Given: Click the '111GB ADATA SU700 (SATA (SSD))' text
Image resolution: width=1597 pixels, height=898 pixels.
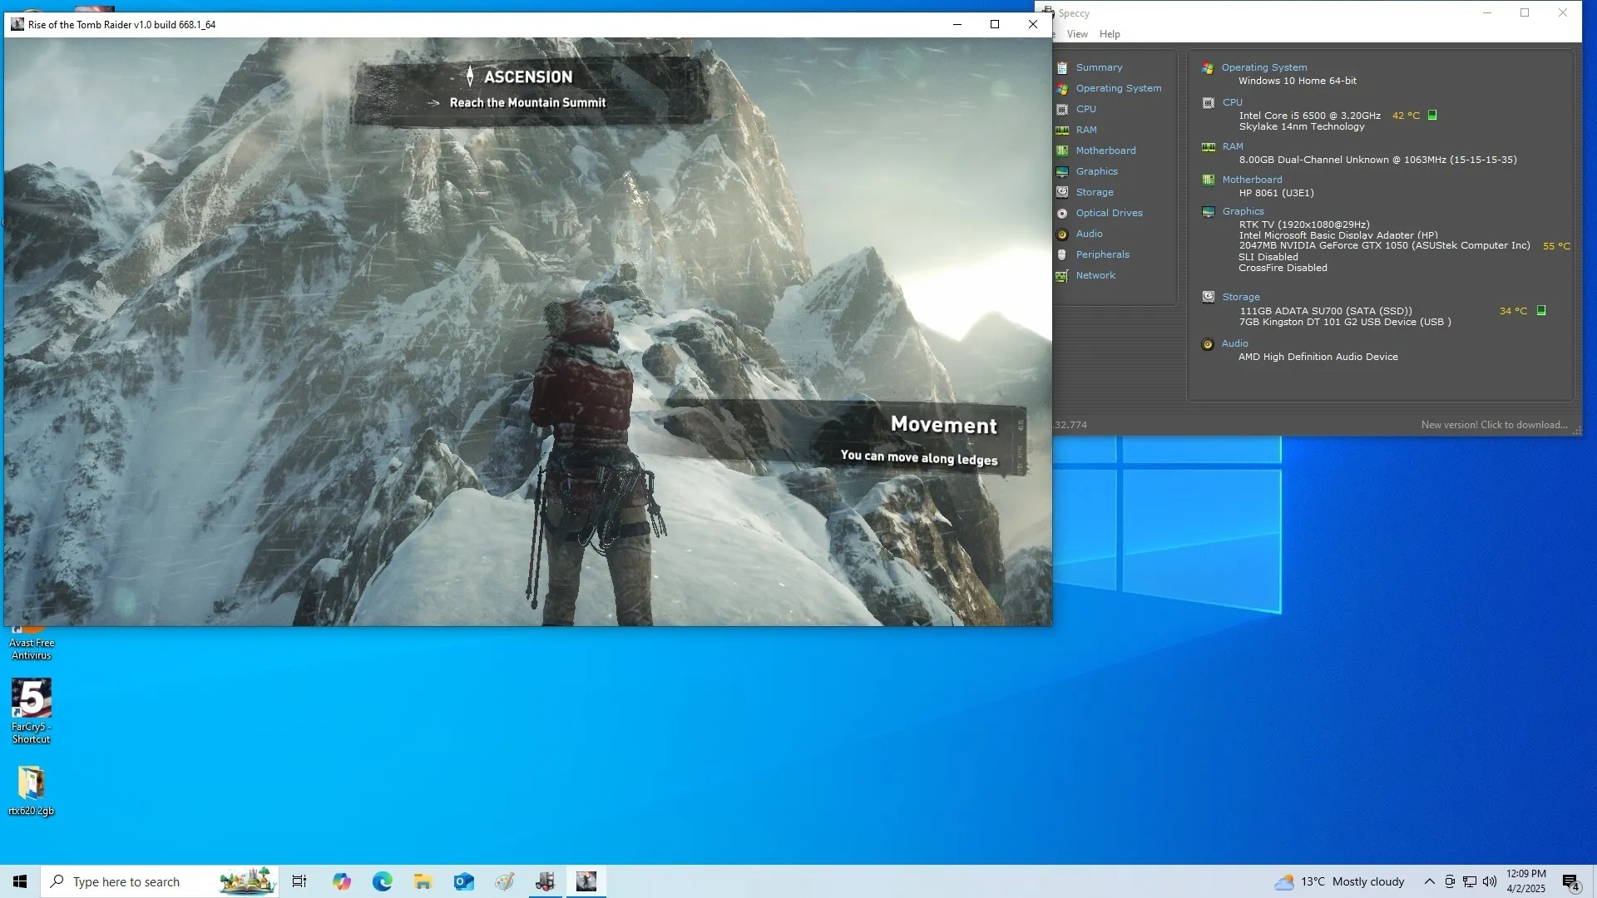Looking at the screenshot, I should [x=1326, y=311].
